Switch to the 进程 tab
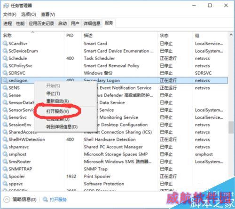Image resolution: width=235 pixels, height=209 pixels. [8, 23]
